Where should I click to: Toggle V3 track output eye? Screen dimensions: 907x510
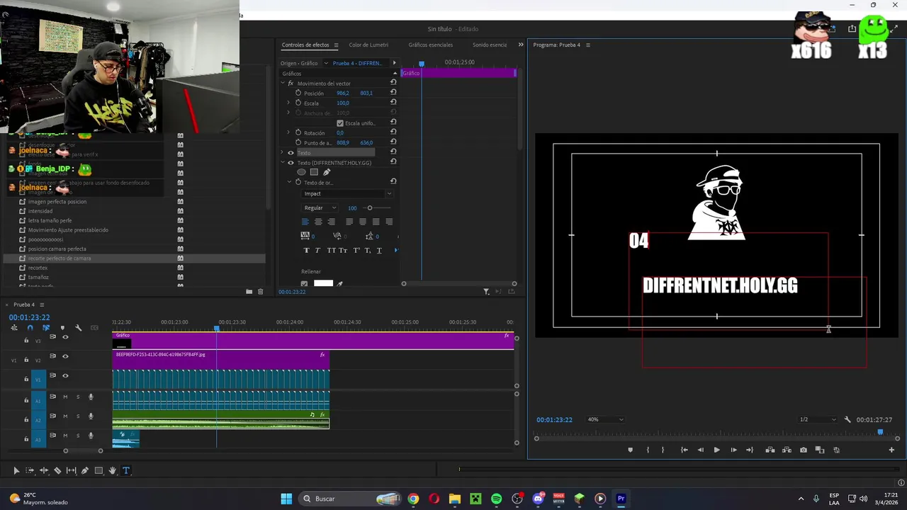[x=65, y=337]
